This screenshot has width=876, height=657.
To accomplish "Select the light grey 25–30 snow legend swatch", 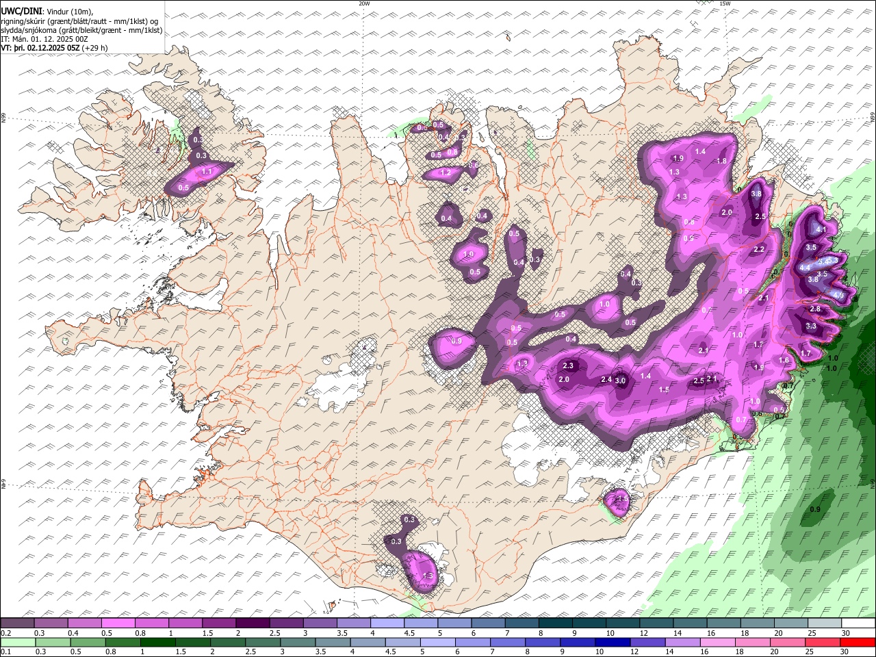I will point(825,623).
